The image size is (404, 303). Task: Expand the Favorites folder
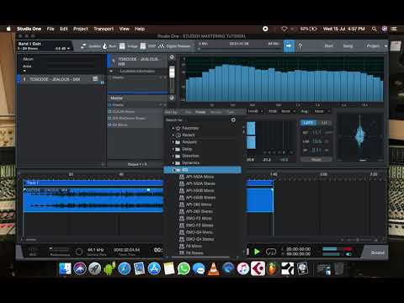(x=173, y=128)
